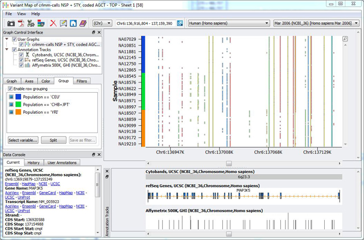Collapse the Annotation Tracks tree node

7,49
